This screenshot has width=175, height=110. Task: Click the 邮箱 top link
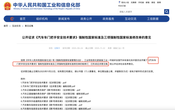coord(148,2)
